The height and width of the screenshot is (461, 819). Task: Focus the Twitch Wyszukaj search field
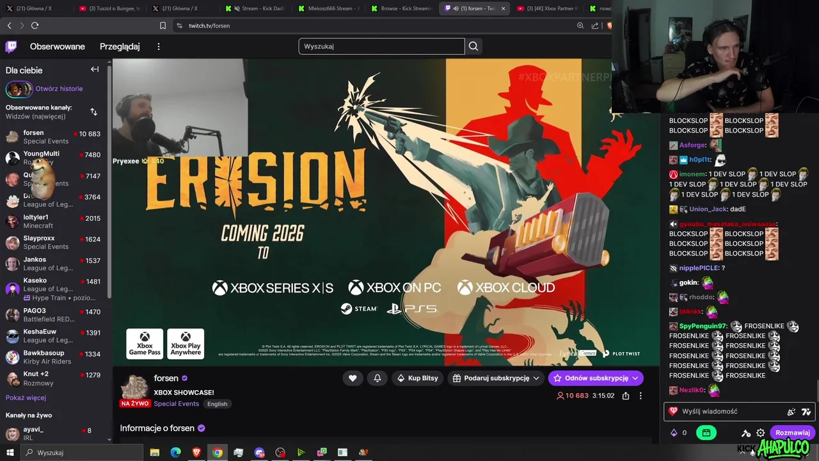[381, 46]
